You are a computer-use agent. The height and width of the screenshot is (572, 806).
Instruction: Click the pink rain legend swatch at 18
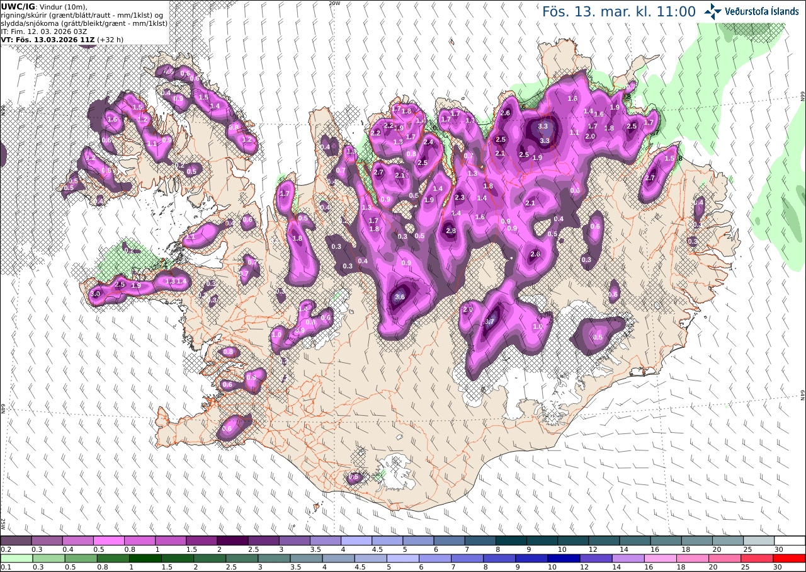[693, 558]
